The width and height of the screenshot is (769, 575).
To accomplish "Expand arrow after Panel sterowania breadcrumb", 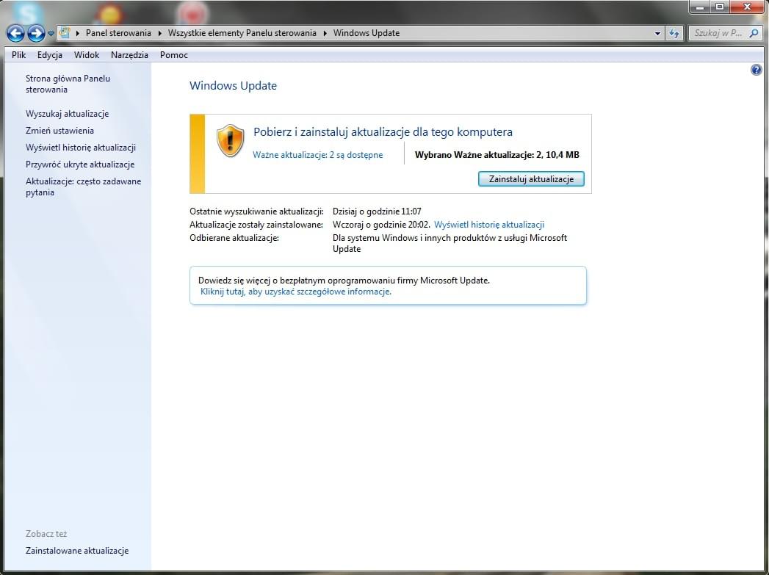I will 160,33.
